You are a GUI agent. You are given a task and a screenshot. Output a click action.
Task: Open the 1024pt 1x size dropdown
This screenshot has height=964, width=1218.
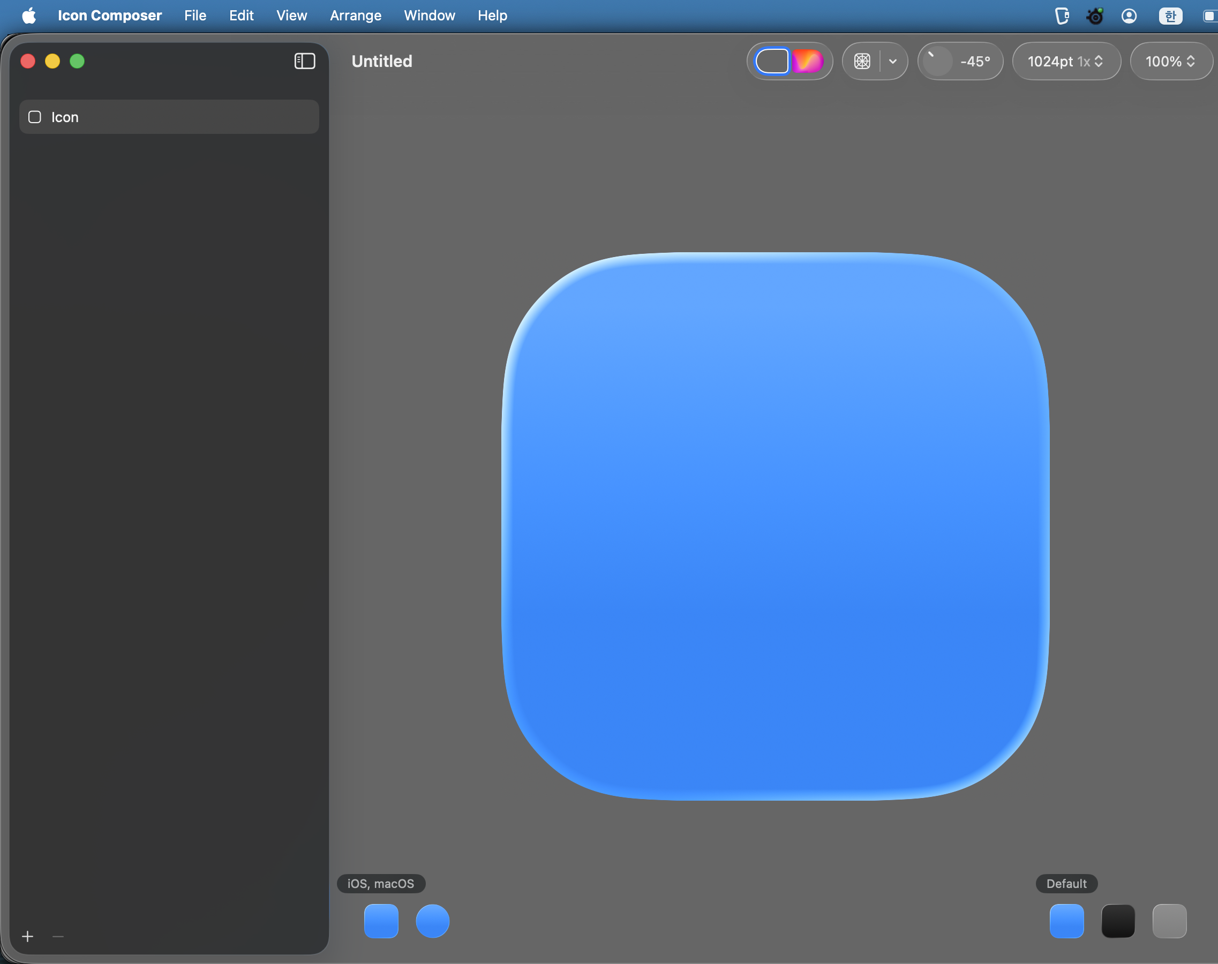click(x=1065, y=61)
